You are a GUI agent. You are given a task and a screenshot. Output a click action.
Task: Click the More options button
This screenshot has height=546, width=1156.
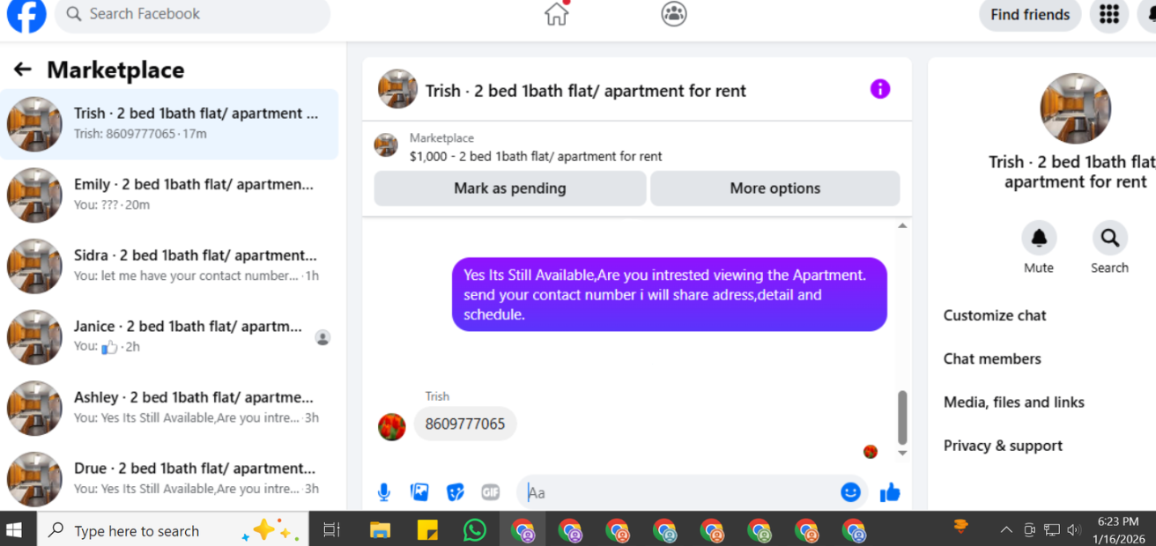(x=775, y=188)
